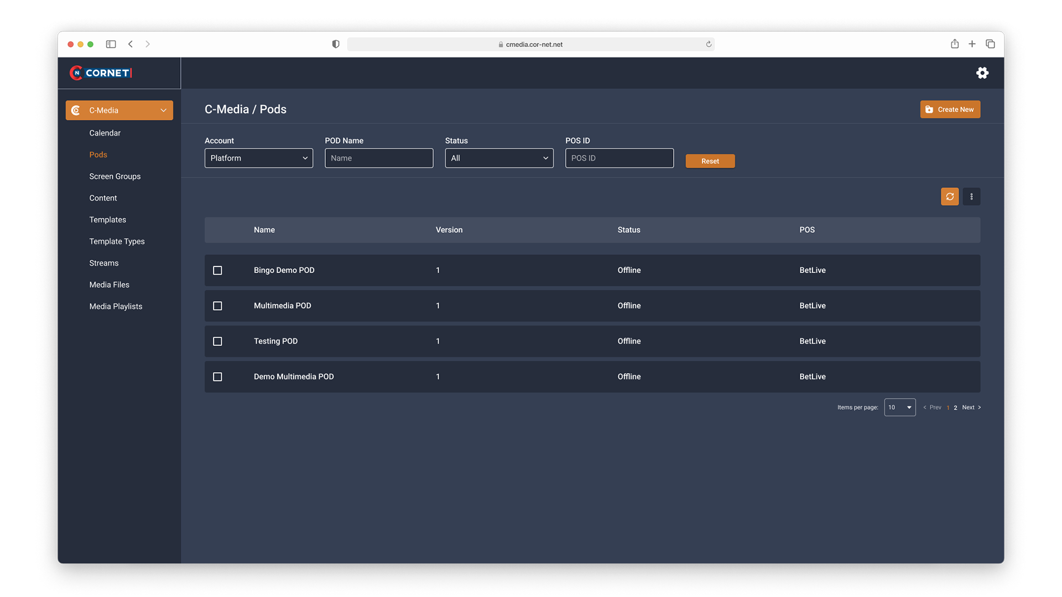Open Calendar in sidebar
Image resolution: width=1062 pixels, height=597 pixels.
105,133
